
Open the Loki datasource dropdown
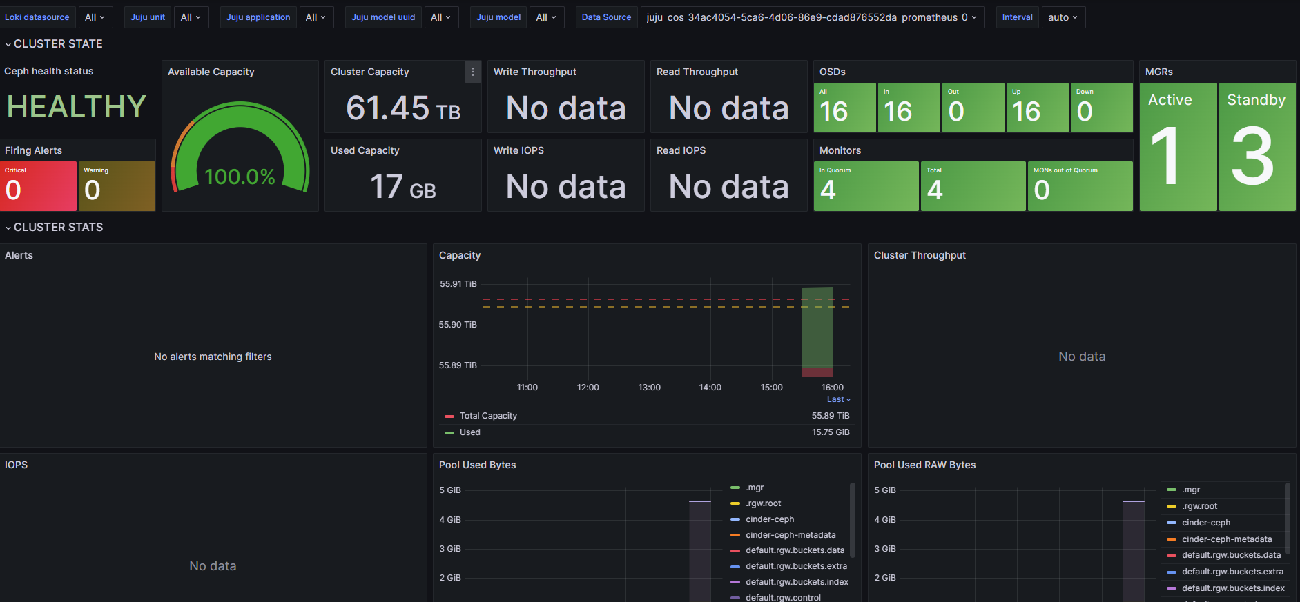[95, 17]
